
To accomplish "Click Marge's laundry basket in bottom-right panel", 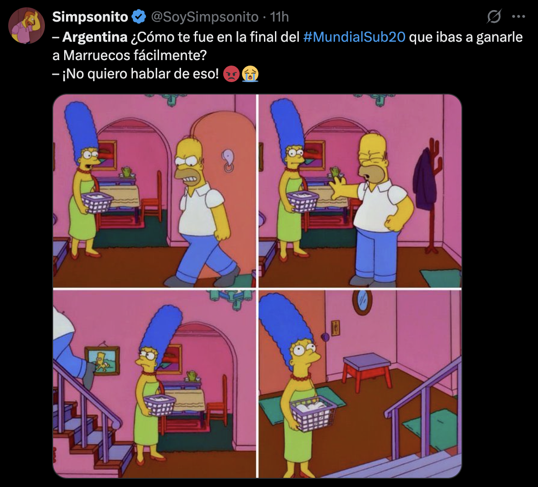I will click(313, 413).
